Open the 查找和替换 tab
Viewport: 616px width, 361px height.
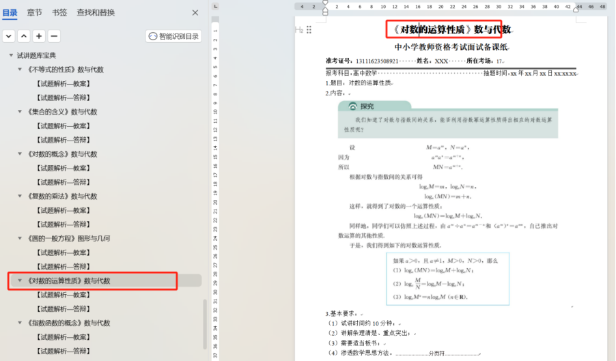point(96,13)
